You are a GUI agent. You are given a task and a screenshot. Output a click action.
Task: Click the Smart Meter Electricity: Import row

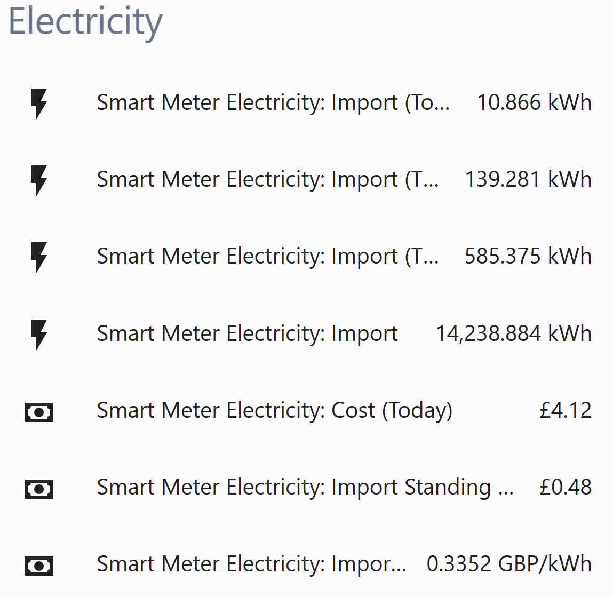[247, 334]
